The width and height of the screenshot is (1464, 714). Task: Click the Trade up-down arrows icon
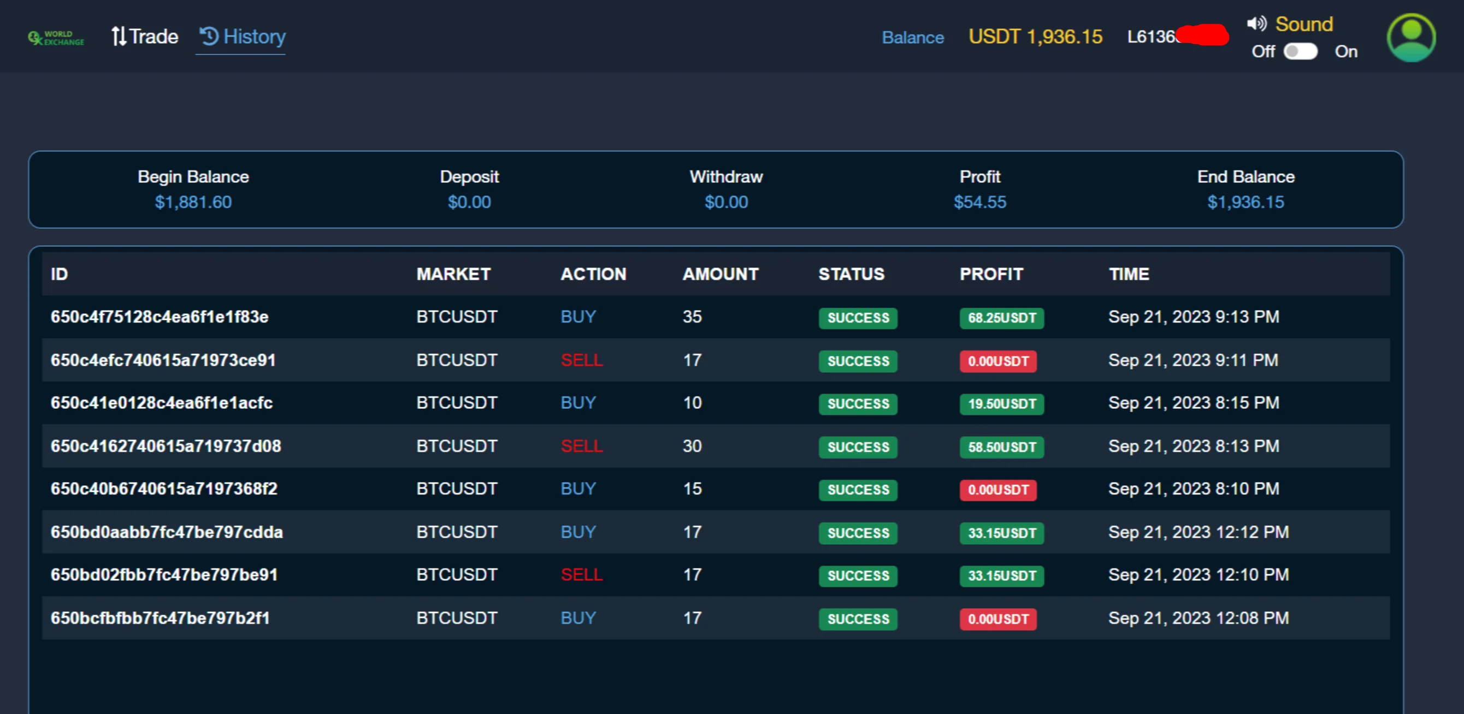pos(118,37)
